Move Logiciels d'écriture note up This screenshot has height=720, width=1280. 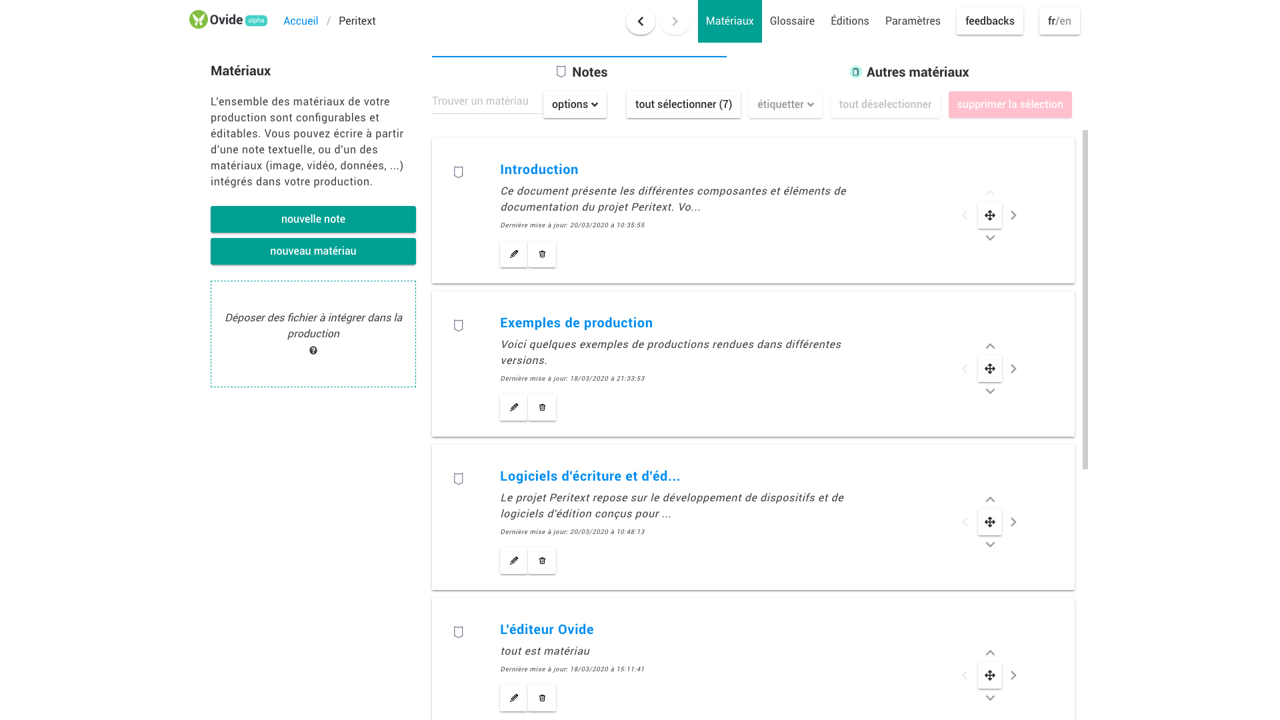[x=990, y=499]
